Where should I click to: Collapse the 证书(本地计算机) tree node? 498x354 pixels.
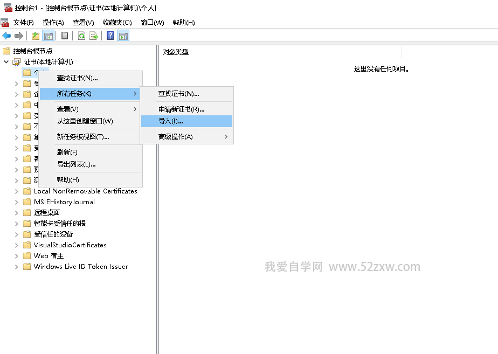[6, 62]
